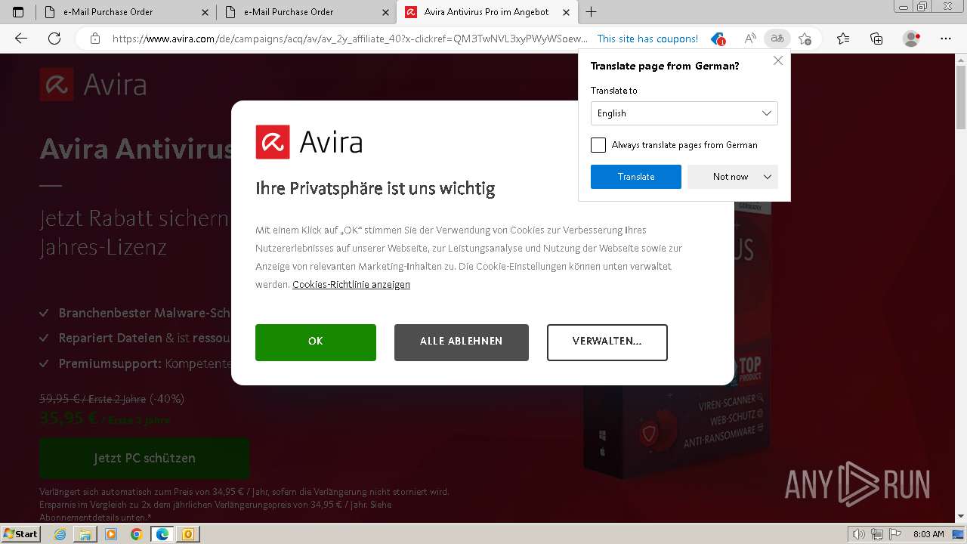Viewport: 967px width, 544px height.
Task: Open Google Chrome from taskbar
Action: tap(136, 534)
